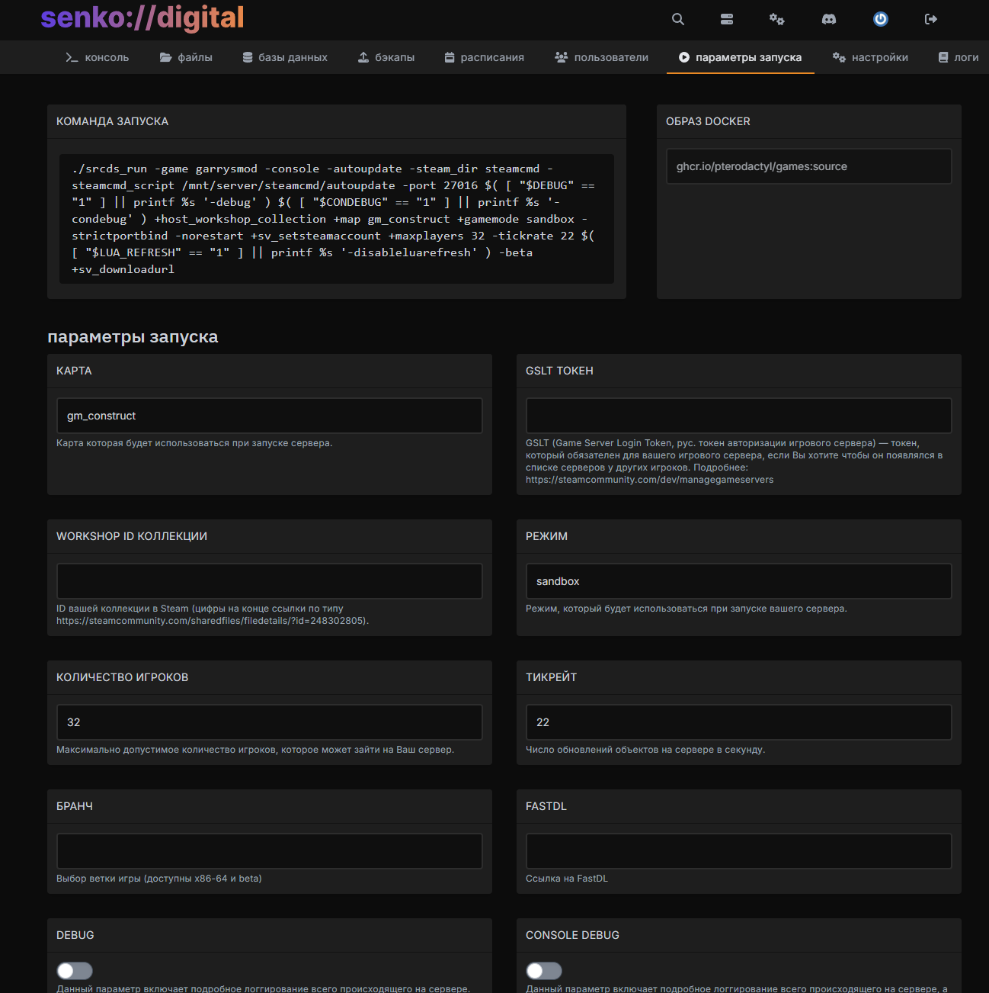Viewport: 989px width, 993px height.
Task: Open the Discord icon link
Action: [x=829, y=19]
